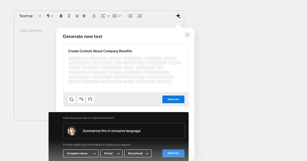Toggle underline formatting

tap(77, 16)
